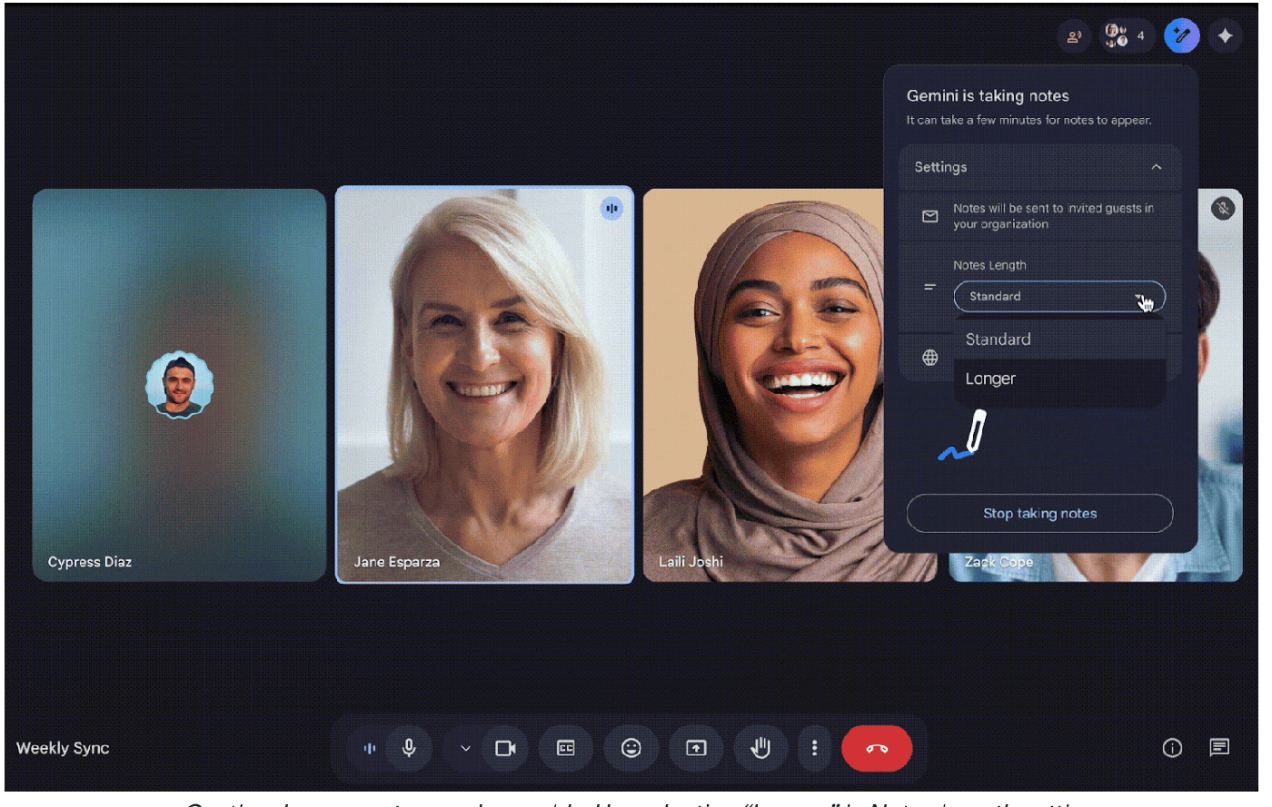1272x807 pixels.
Task: Expand audio settings chevron beside the microphone
Action: click(x=465, y=748)
